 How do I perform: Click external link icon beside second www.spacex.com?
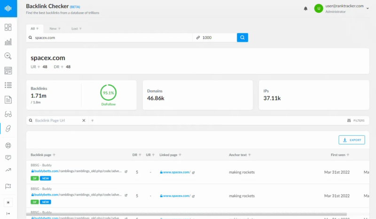[193, 196]
